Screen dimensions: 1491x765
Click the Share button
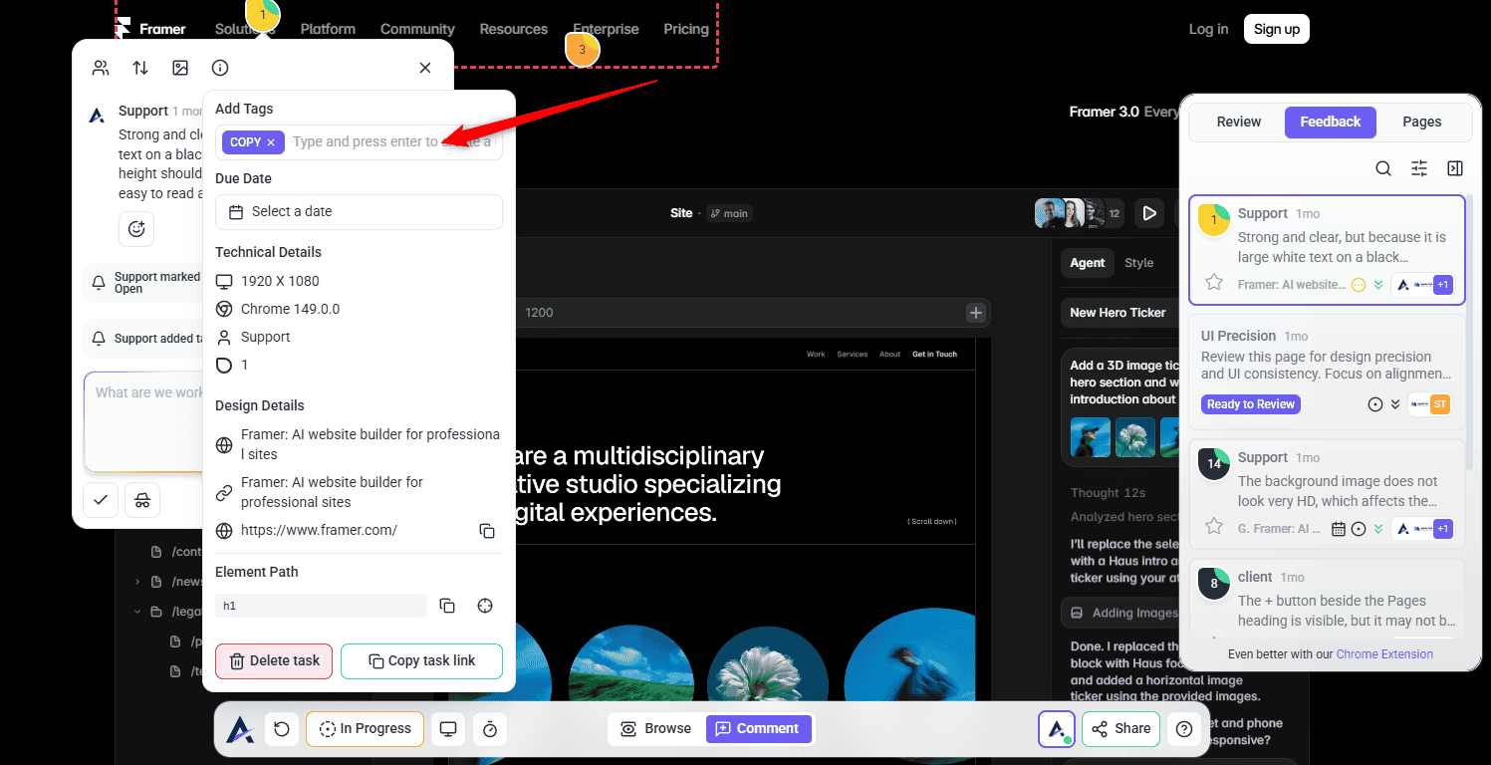tap(1120, 729)
